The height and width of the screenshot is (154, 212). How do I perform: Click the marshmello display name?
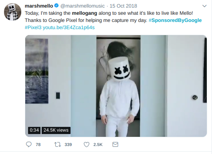[39, 6]
